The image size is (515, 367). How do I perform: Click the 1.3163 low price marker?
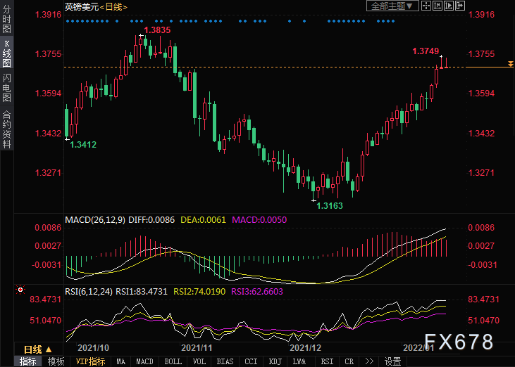pyautogui.click(x=329, y=206)
